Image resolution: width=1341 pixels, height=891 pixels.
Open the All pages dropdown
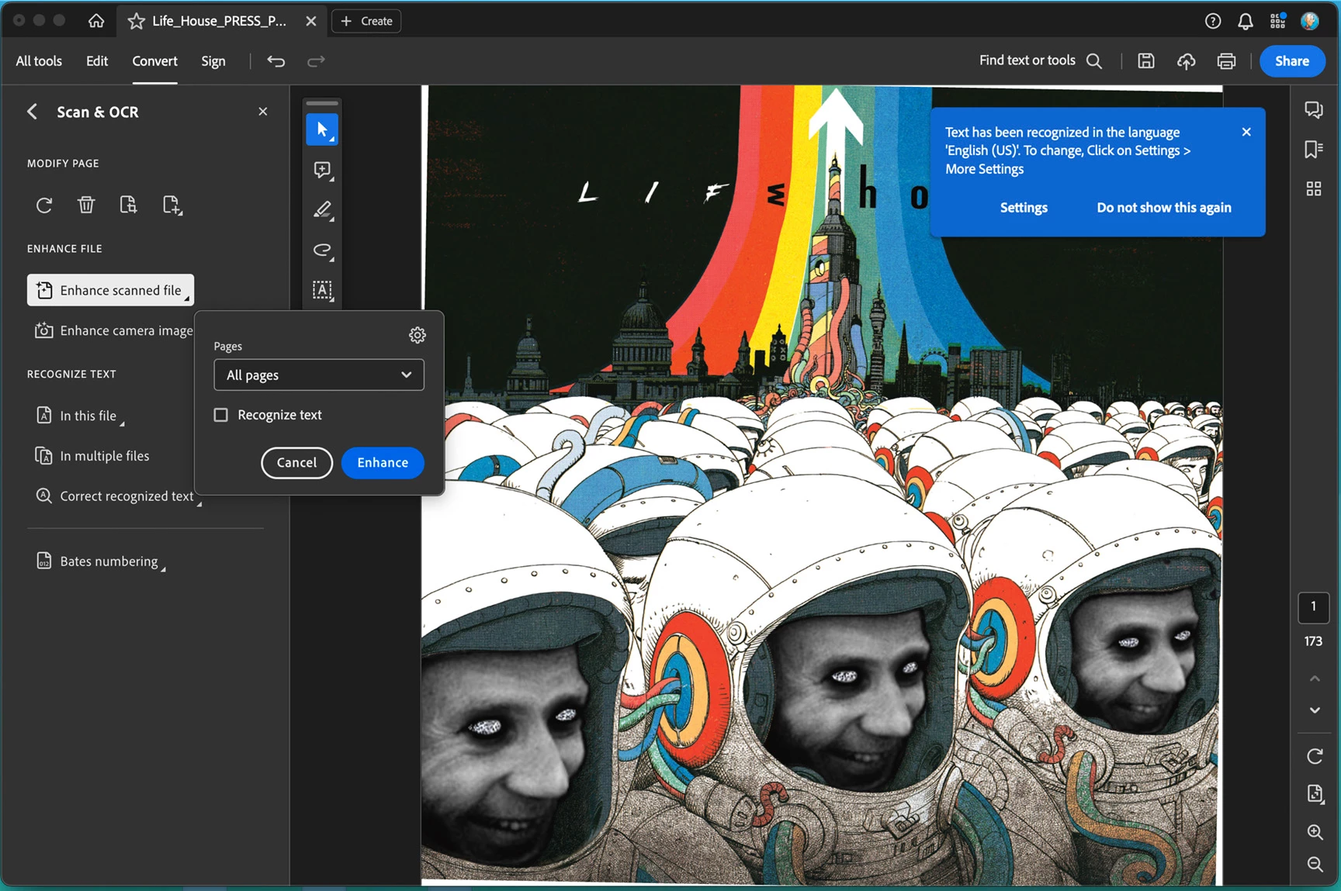(x=319, y=375)
